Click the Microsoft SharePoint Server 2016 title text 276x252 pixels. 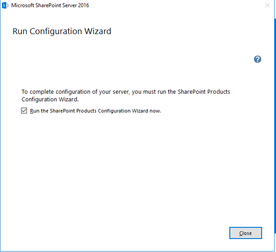point(50,5)
